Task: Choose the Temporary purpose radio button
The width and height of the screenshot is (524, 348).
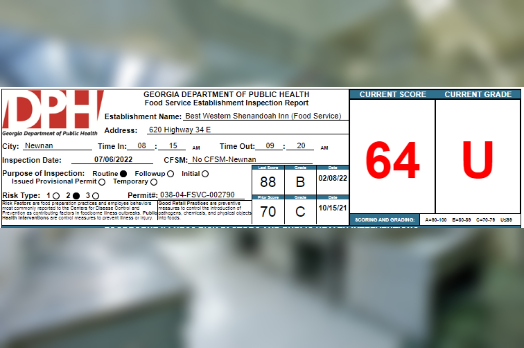Action: tap(154, 182)
